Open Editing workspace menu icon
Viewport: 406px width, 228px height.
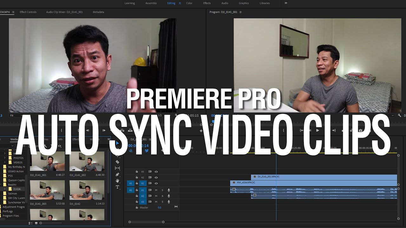(x=180, y=3)
